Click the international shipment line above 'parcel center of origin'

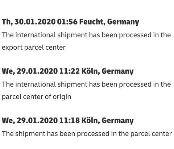(86, 84)
